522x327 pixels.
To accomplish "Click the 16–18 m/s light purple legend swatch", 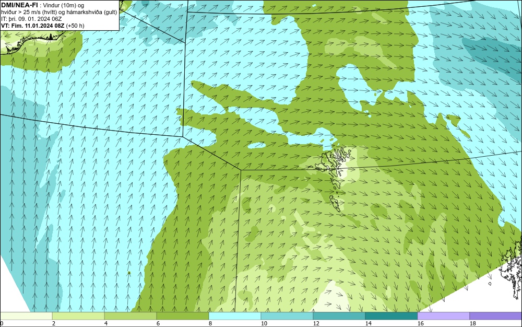I will tap(443, 316).
